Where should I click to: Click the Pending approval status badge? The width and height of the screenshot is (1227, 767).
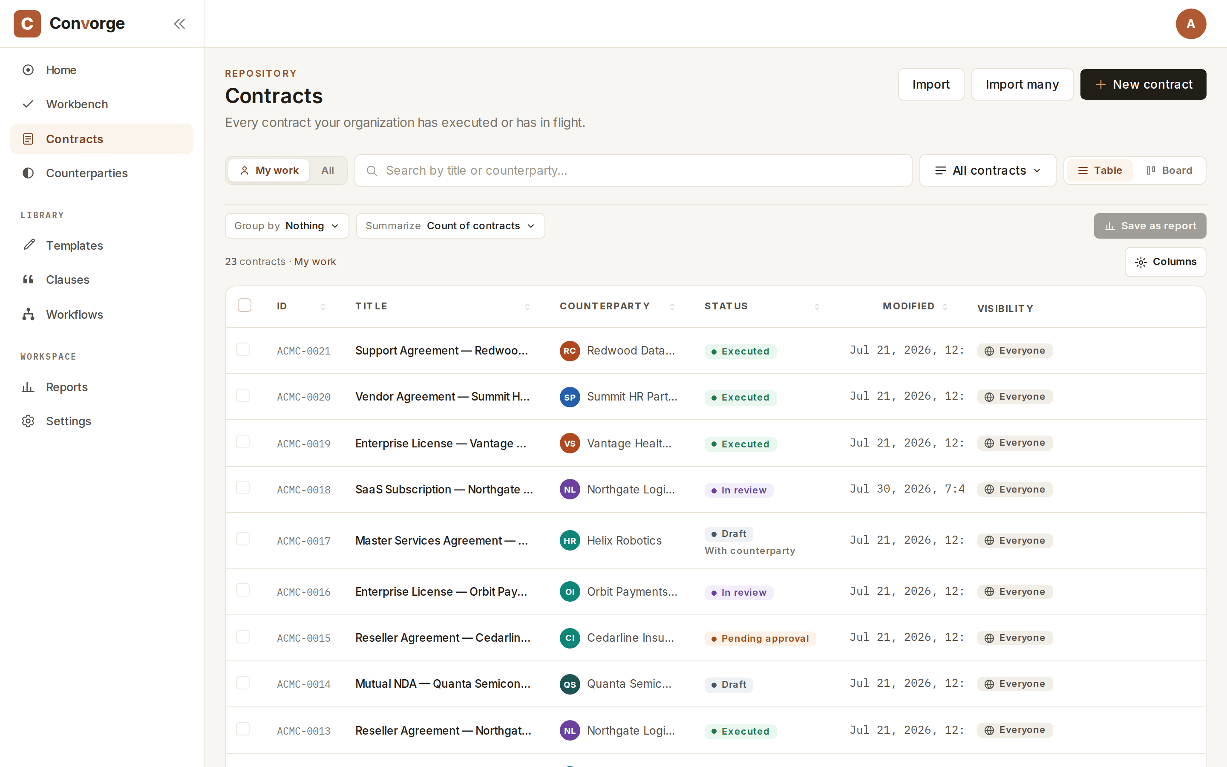[x=760, y=638]
